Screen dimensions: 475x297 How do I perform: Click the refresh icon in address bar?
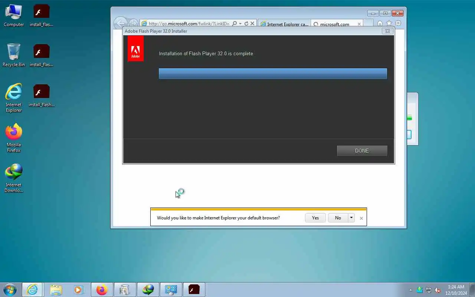point(246,23)
